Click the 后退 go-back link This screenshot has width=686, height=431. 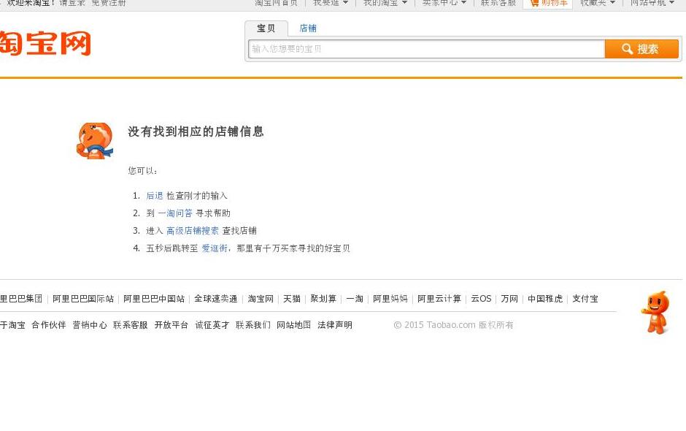point(155,196)
